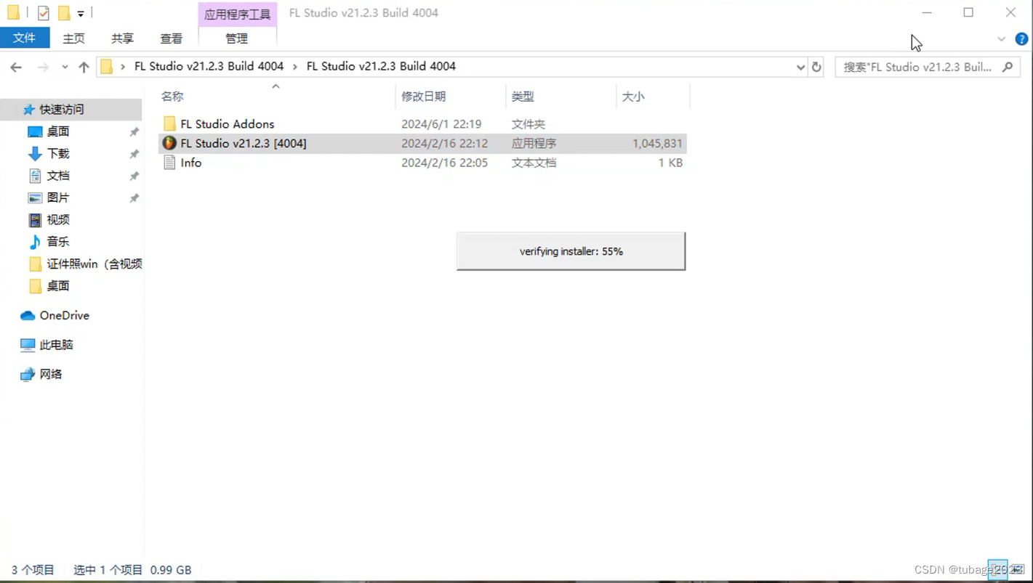Click the 此电脑 monitor icon
The width and height of the screenshot is (1033, 583).
pos(28,345)
